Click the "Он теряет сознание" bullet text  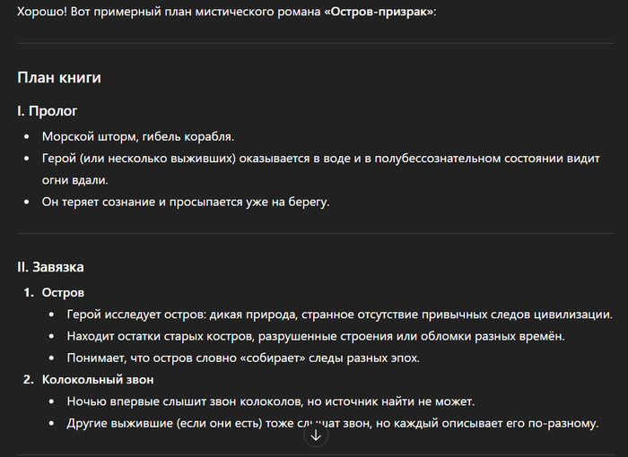point(186,202)
